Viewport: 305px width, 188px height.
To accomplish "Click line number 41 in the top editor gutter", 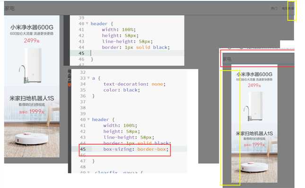I will coord(81,30).
